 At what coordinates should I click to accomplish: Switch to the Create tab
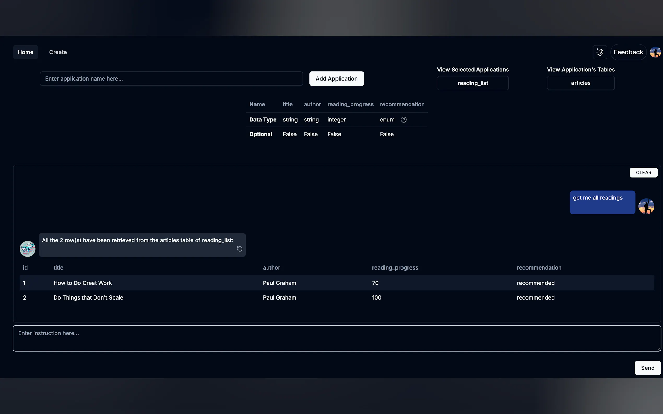[x=58, y=52]
